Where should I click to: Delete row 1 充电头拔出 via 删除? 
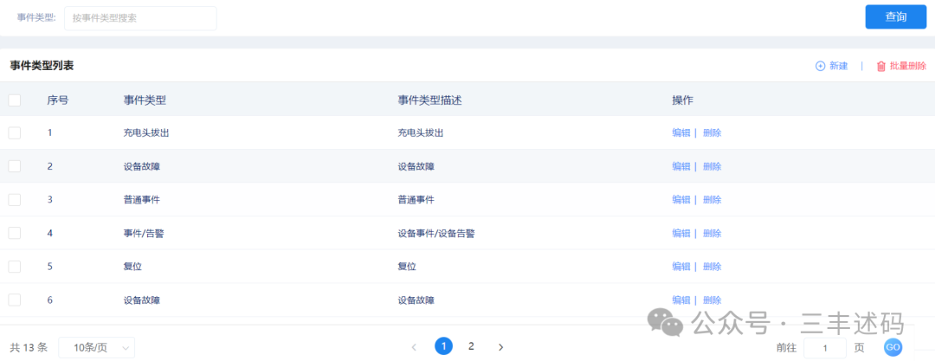click(x=712, y=133)
